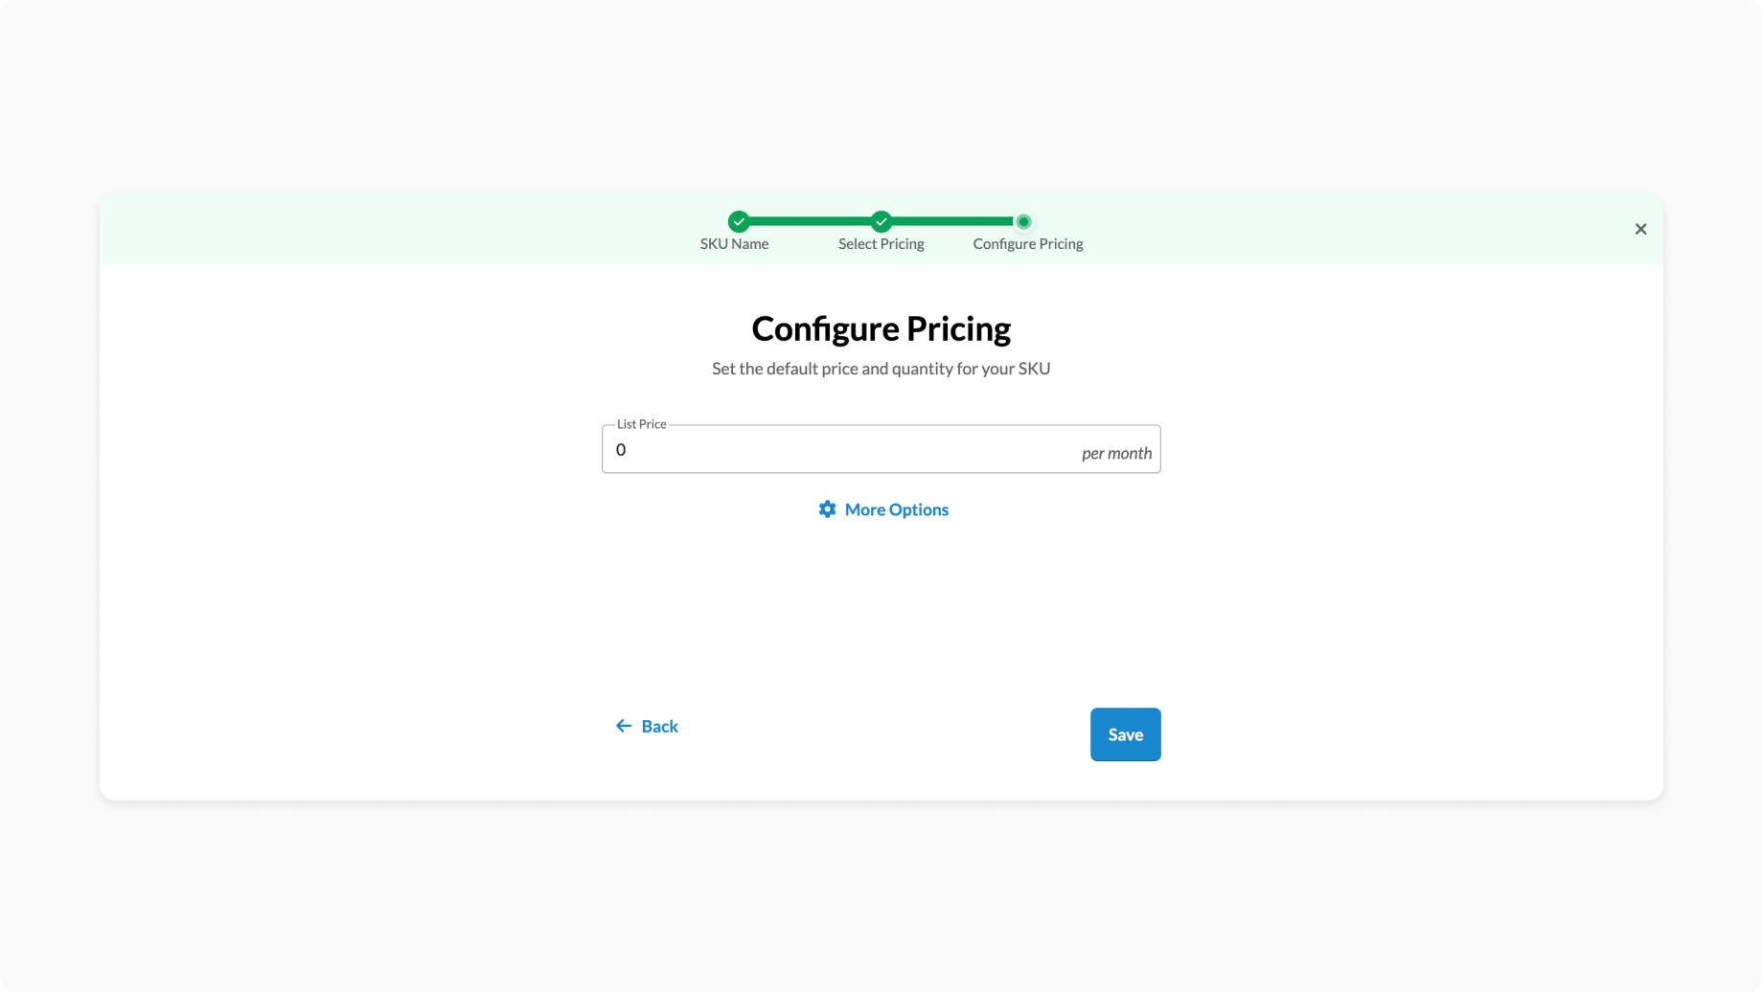
Task: Go to the Select Pricing step label
Action: pos(881,244)
